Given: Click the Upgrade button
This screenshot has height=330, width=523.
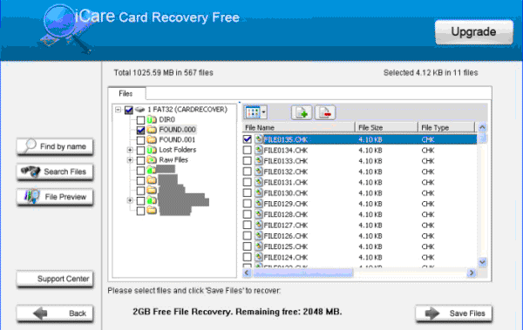Looking at the screenshot, I should [x=473, y=32].
